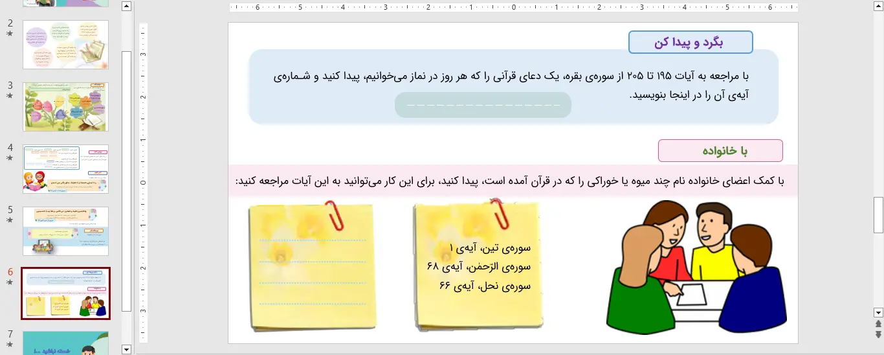Click the red paperclip on the blank sticky note
This screenshot has width=884, height=355.
click(336, 215)
